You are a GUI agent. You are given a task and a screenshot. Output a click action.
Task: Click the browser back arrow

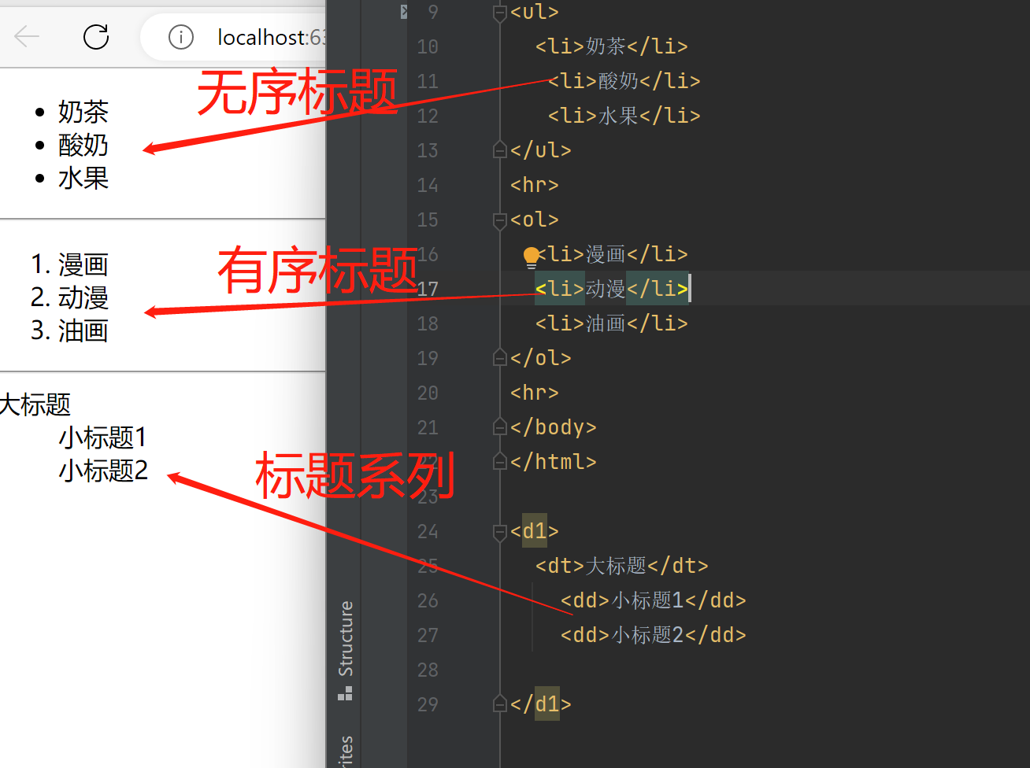27,36
